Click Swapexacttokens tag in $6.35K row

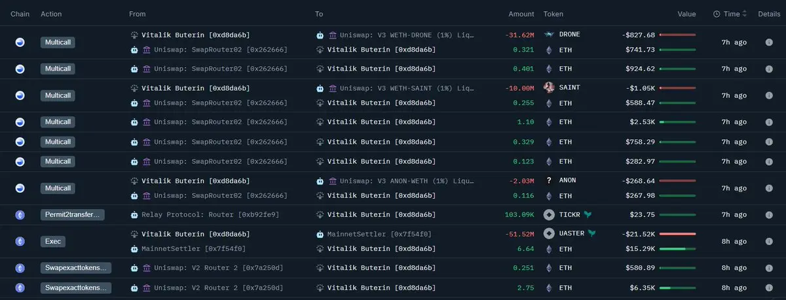tap(76, 288)
